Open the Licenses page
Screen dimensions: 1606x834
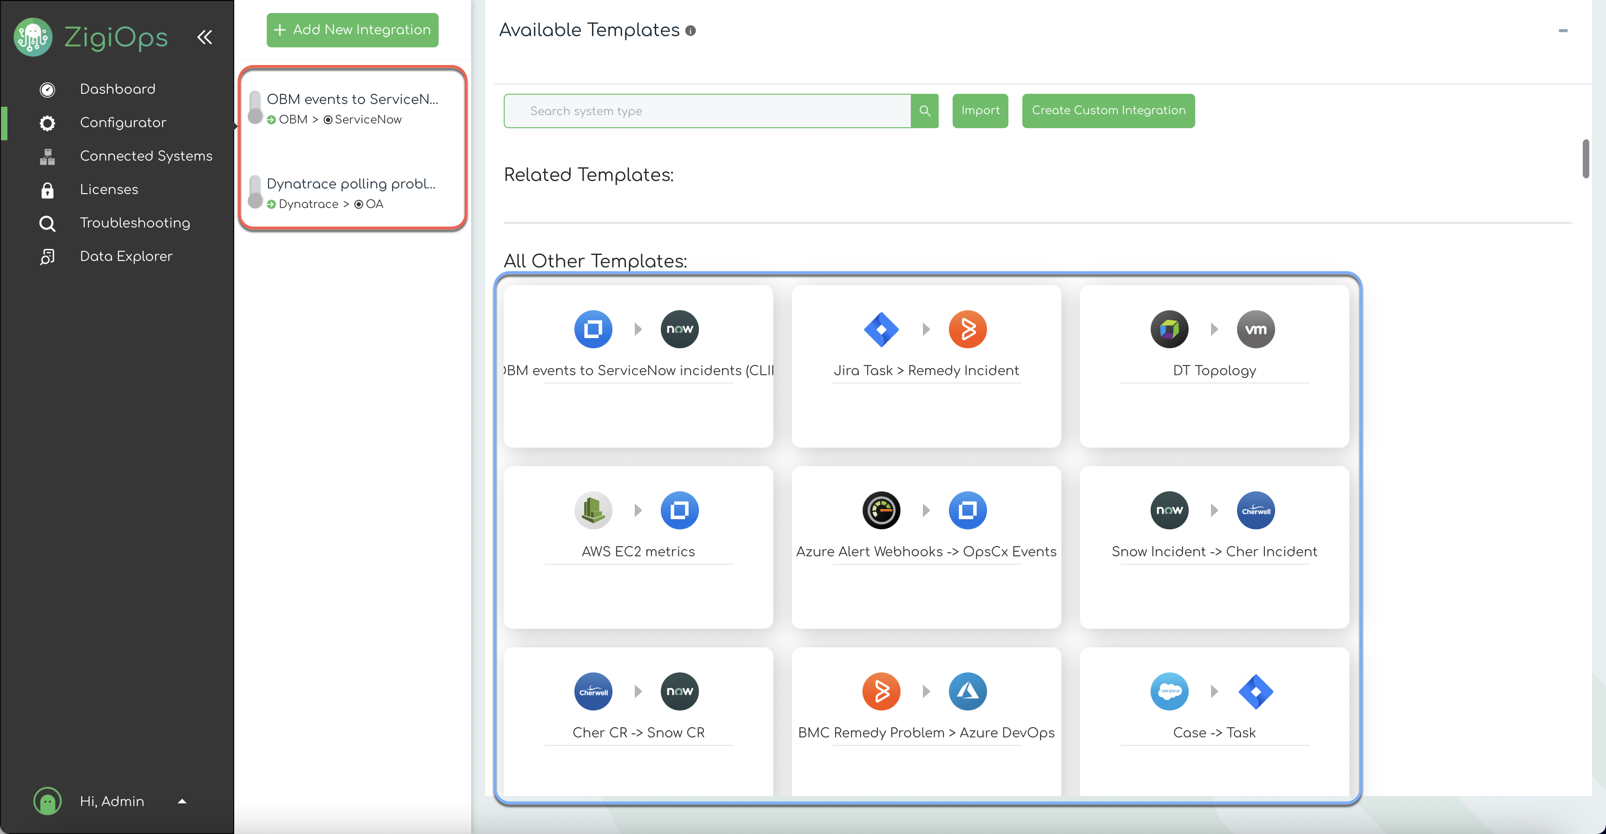(x=109, y=189)
